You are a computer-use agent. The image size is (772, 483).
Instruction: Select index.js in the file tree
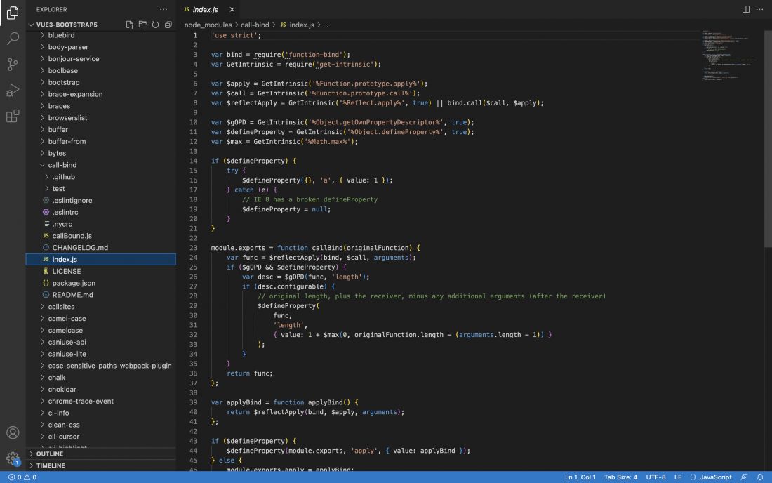coord(100,260)
